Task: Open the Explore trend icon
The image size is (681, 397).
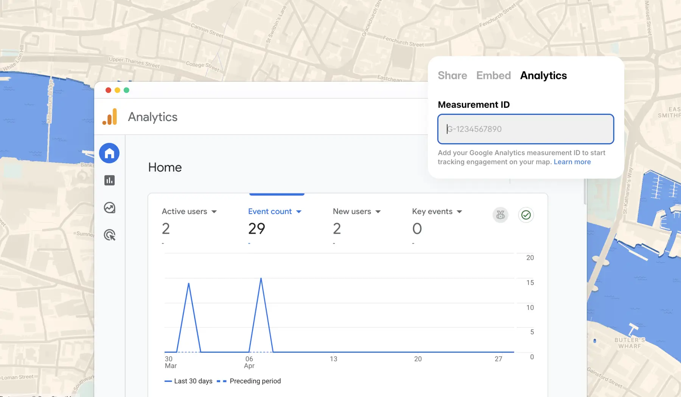Action: (x=109, y=208)
